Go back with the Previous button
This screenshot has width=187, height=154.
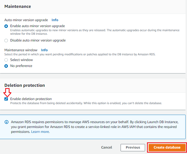pyautogui.click(x=133, y=147)
